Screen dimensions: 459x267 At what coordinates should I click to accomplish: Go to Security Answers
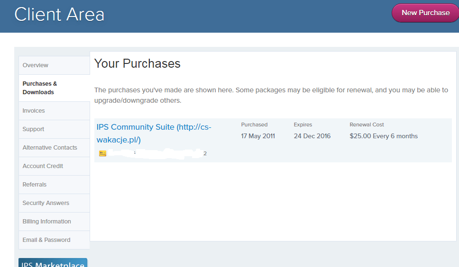tap(46, 203)
